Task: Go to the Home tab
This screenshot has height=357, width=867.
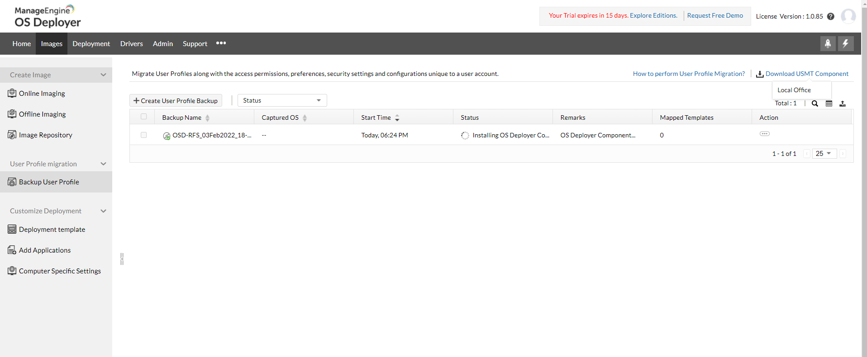Action: point(22,44)
